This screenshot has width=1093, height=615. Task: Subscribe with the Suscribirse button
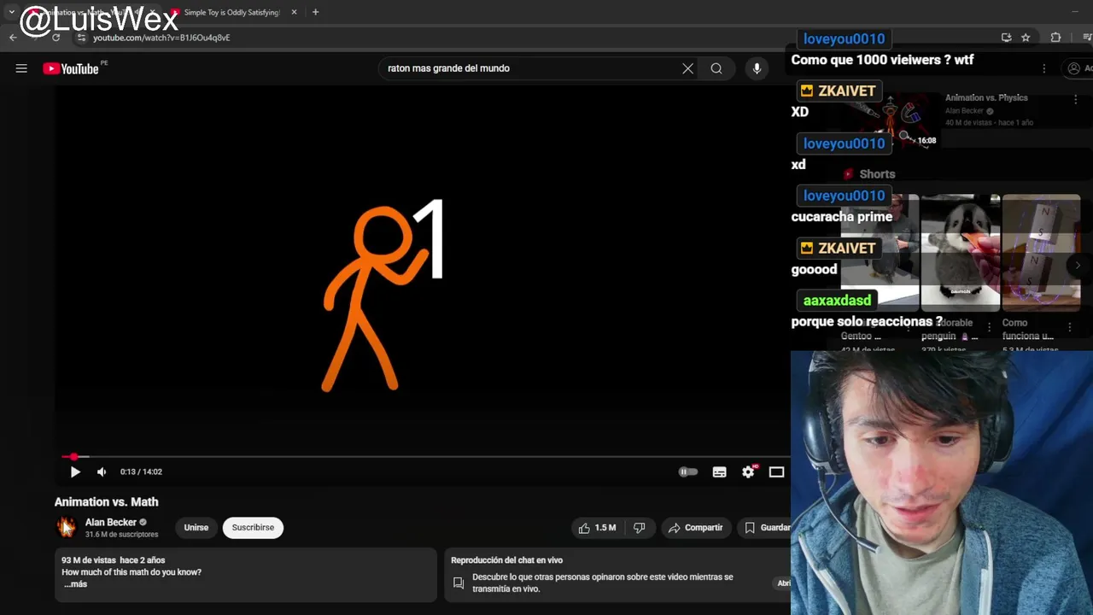pos(253,527)
